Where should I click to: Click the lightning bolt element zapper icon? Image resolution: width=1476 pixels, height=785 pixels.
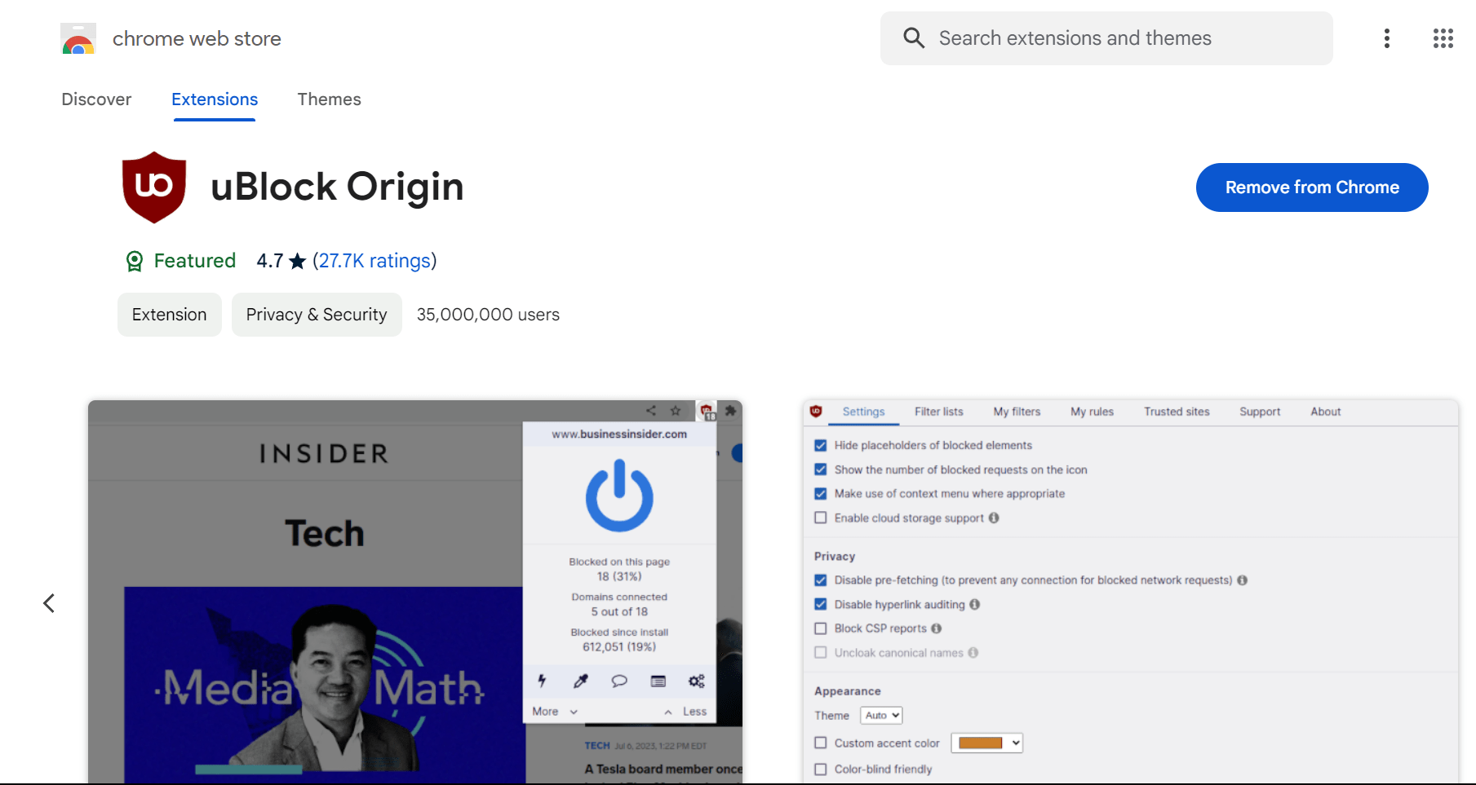pos(542,681)
